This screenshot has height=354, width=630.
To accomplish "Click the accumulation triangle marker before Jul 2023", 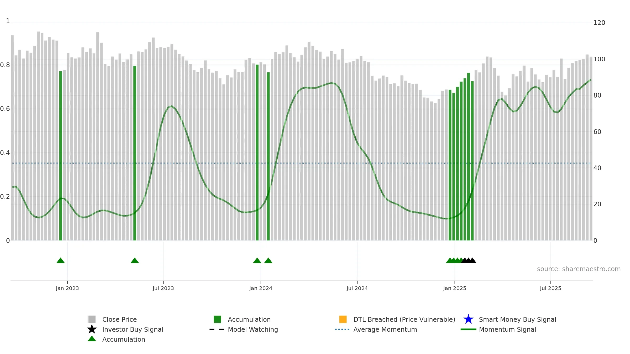I will (135, 260).
